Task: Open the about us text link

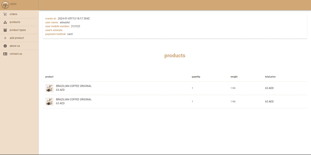Action: click(15, 46)
